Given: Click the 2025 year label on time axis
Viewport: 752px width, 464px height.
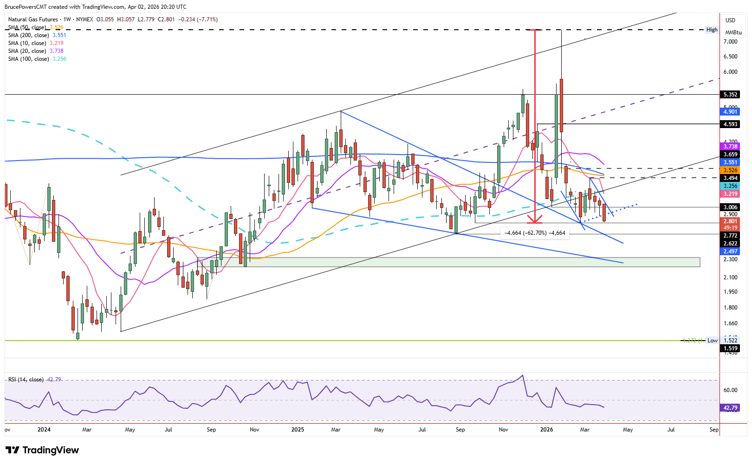Looking at the screenshot, I should (x=298, y=430).
